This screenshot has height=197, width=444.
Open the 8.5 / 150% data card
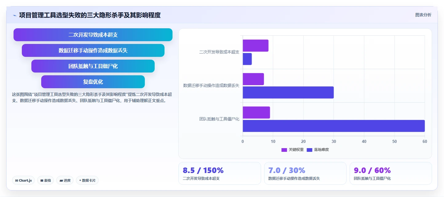[x=220, y=173]
